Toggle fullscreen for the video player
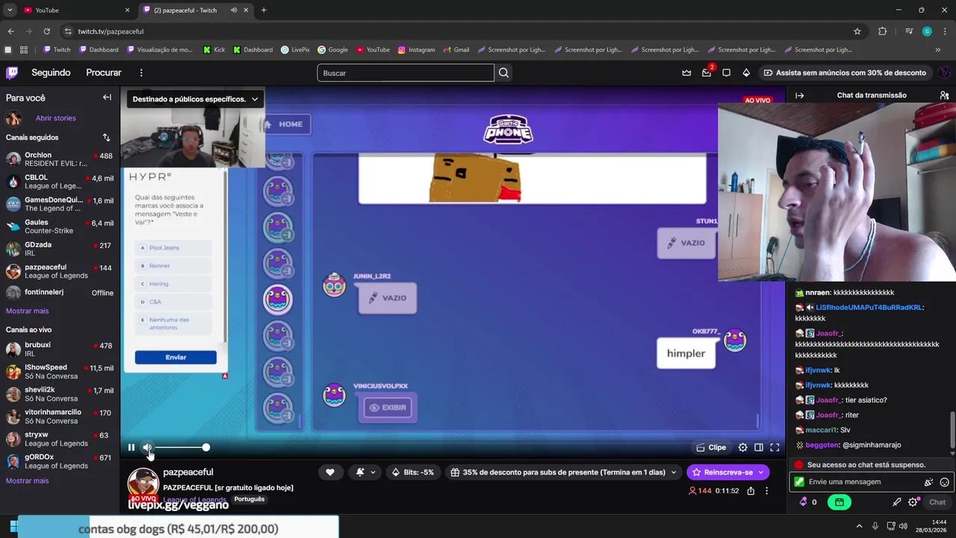The image size is (956, 538). pos(775,448)
